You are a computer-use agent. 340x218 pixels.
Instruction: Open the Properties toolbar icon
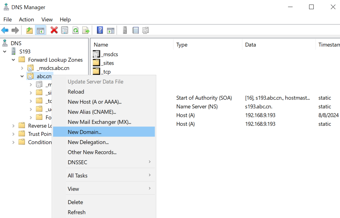65,30
